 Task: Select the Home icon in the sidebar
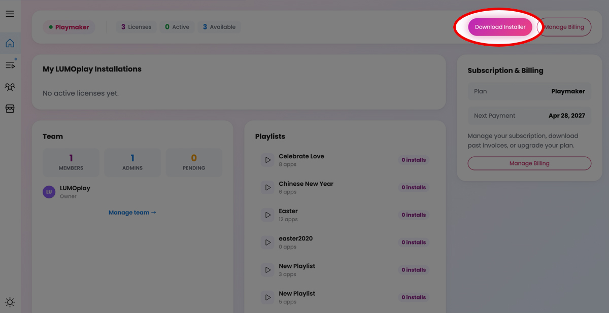coord(10,43)
